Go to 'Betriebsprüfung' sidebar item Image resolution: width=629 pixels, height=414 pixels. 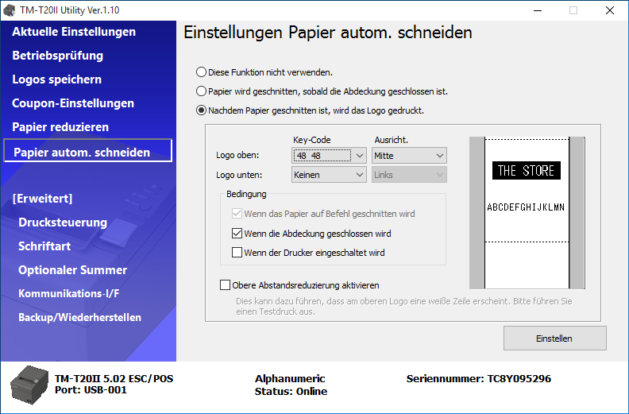[58, 56]
